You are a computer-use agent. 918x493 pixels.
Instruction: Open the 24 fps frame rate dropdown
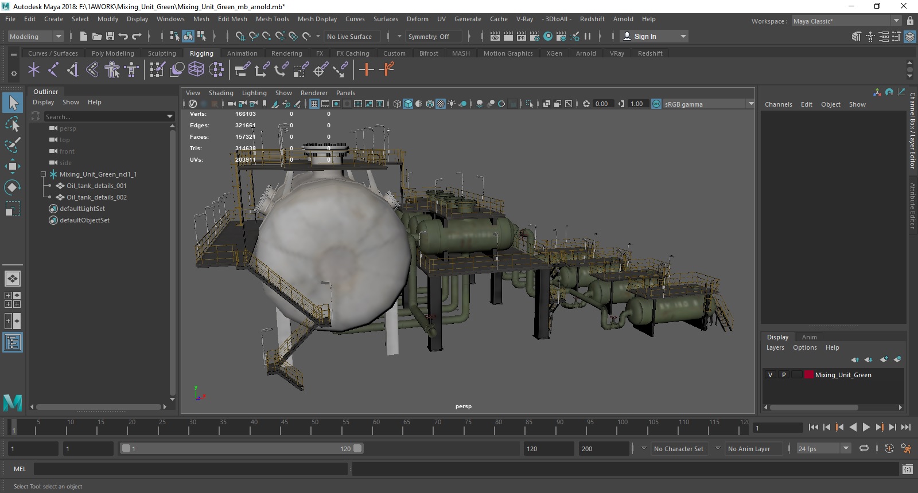pyautogui.click(x=824, y=449)
